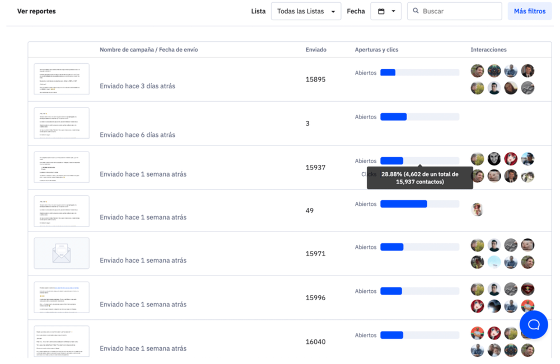Image resolution: width=560 pixels, height=364 pixels.
Task: Open campaign sent hace 6 días atrás
Action: pos(137,135)
